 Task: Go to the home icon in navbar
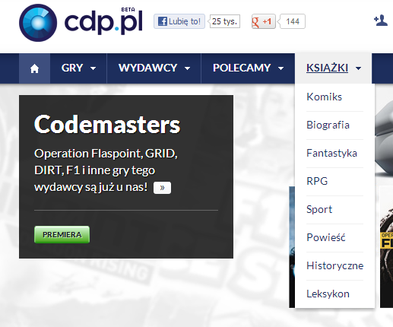click(34, 68)
